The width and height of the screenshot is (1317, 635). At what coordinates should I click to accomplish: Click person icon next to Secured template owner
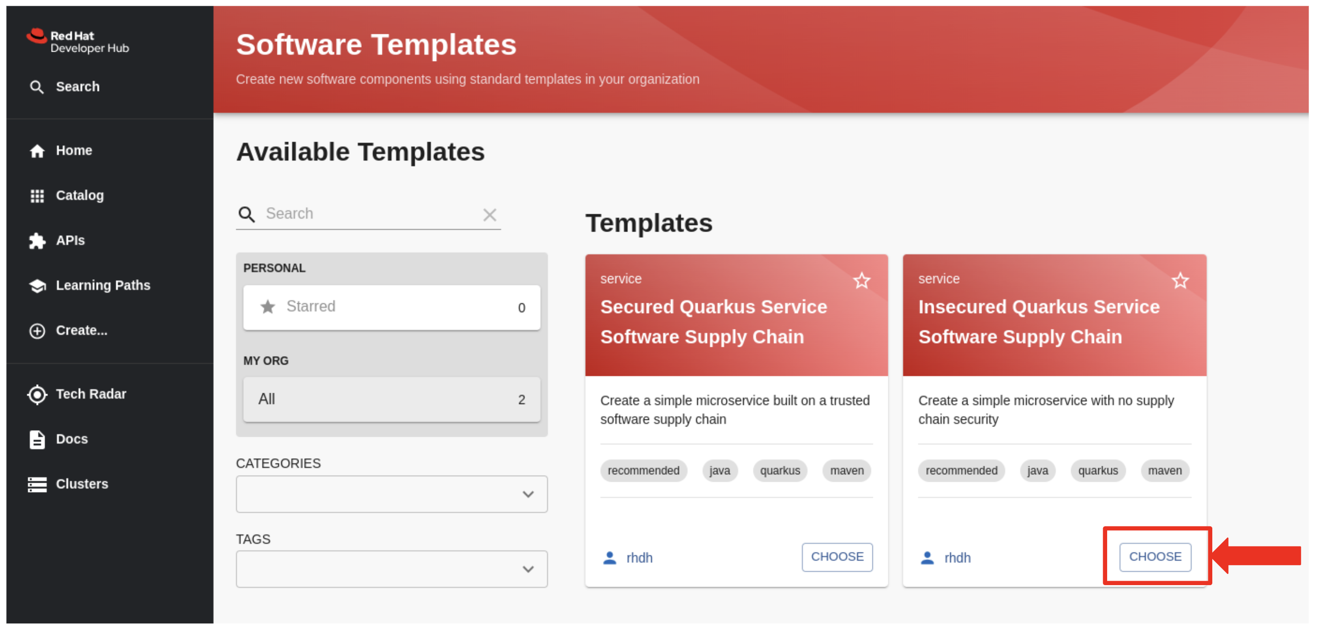[609, 558]
